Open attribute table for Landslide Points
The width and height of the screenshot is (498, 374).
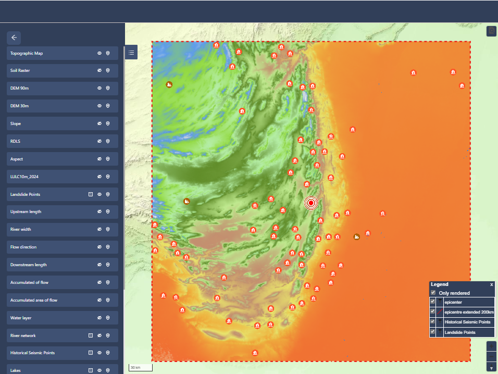(x=91, y=194)
